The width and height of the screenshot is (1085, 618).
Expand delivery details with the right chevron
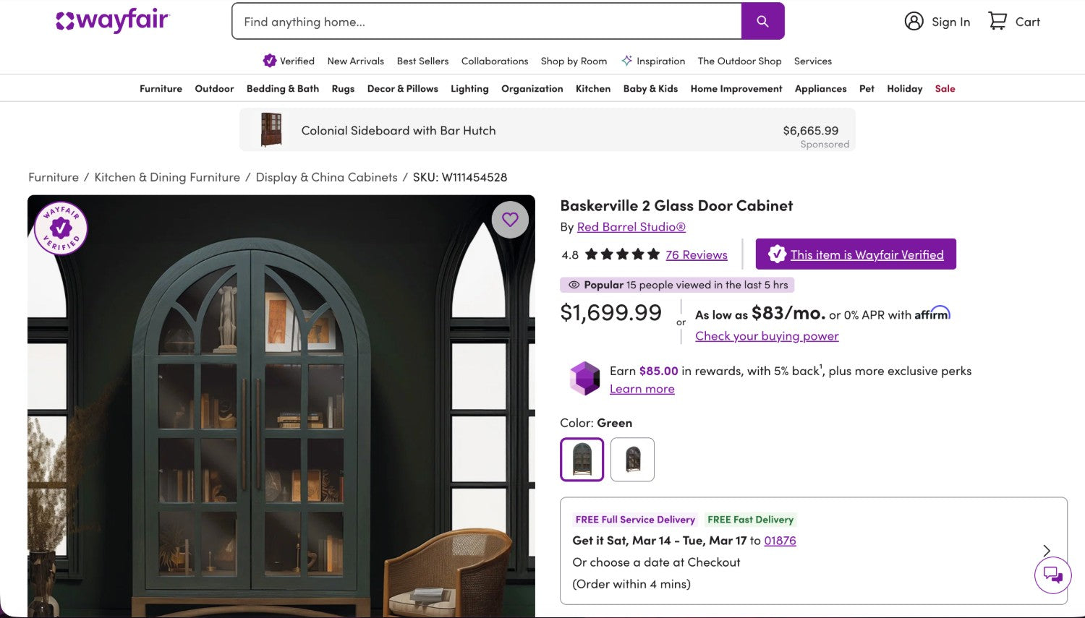pyautogui.click(x=1046, y=551)
